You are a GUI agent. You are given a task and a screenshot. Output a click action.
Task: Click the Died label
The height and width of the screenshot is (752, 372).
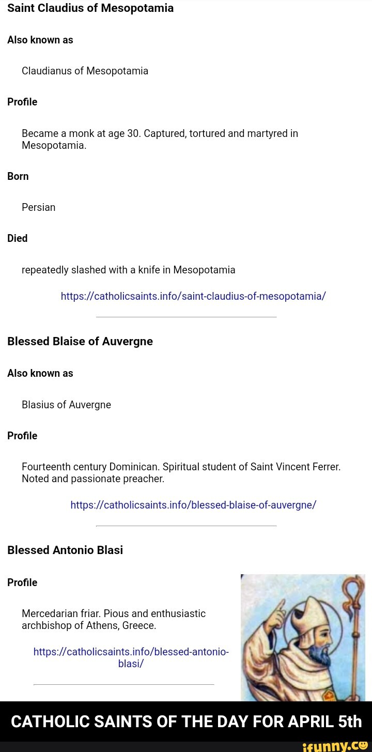pyautogui.click(x=18, y=238)
